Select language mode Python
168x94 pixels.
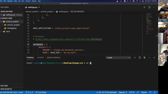pos(144,92)
